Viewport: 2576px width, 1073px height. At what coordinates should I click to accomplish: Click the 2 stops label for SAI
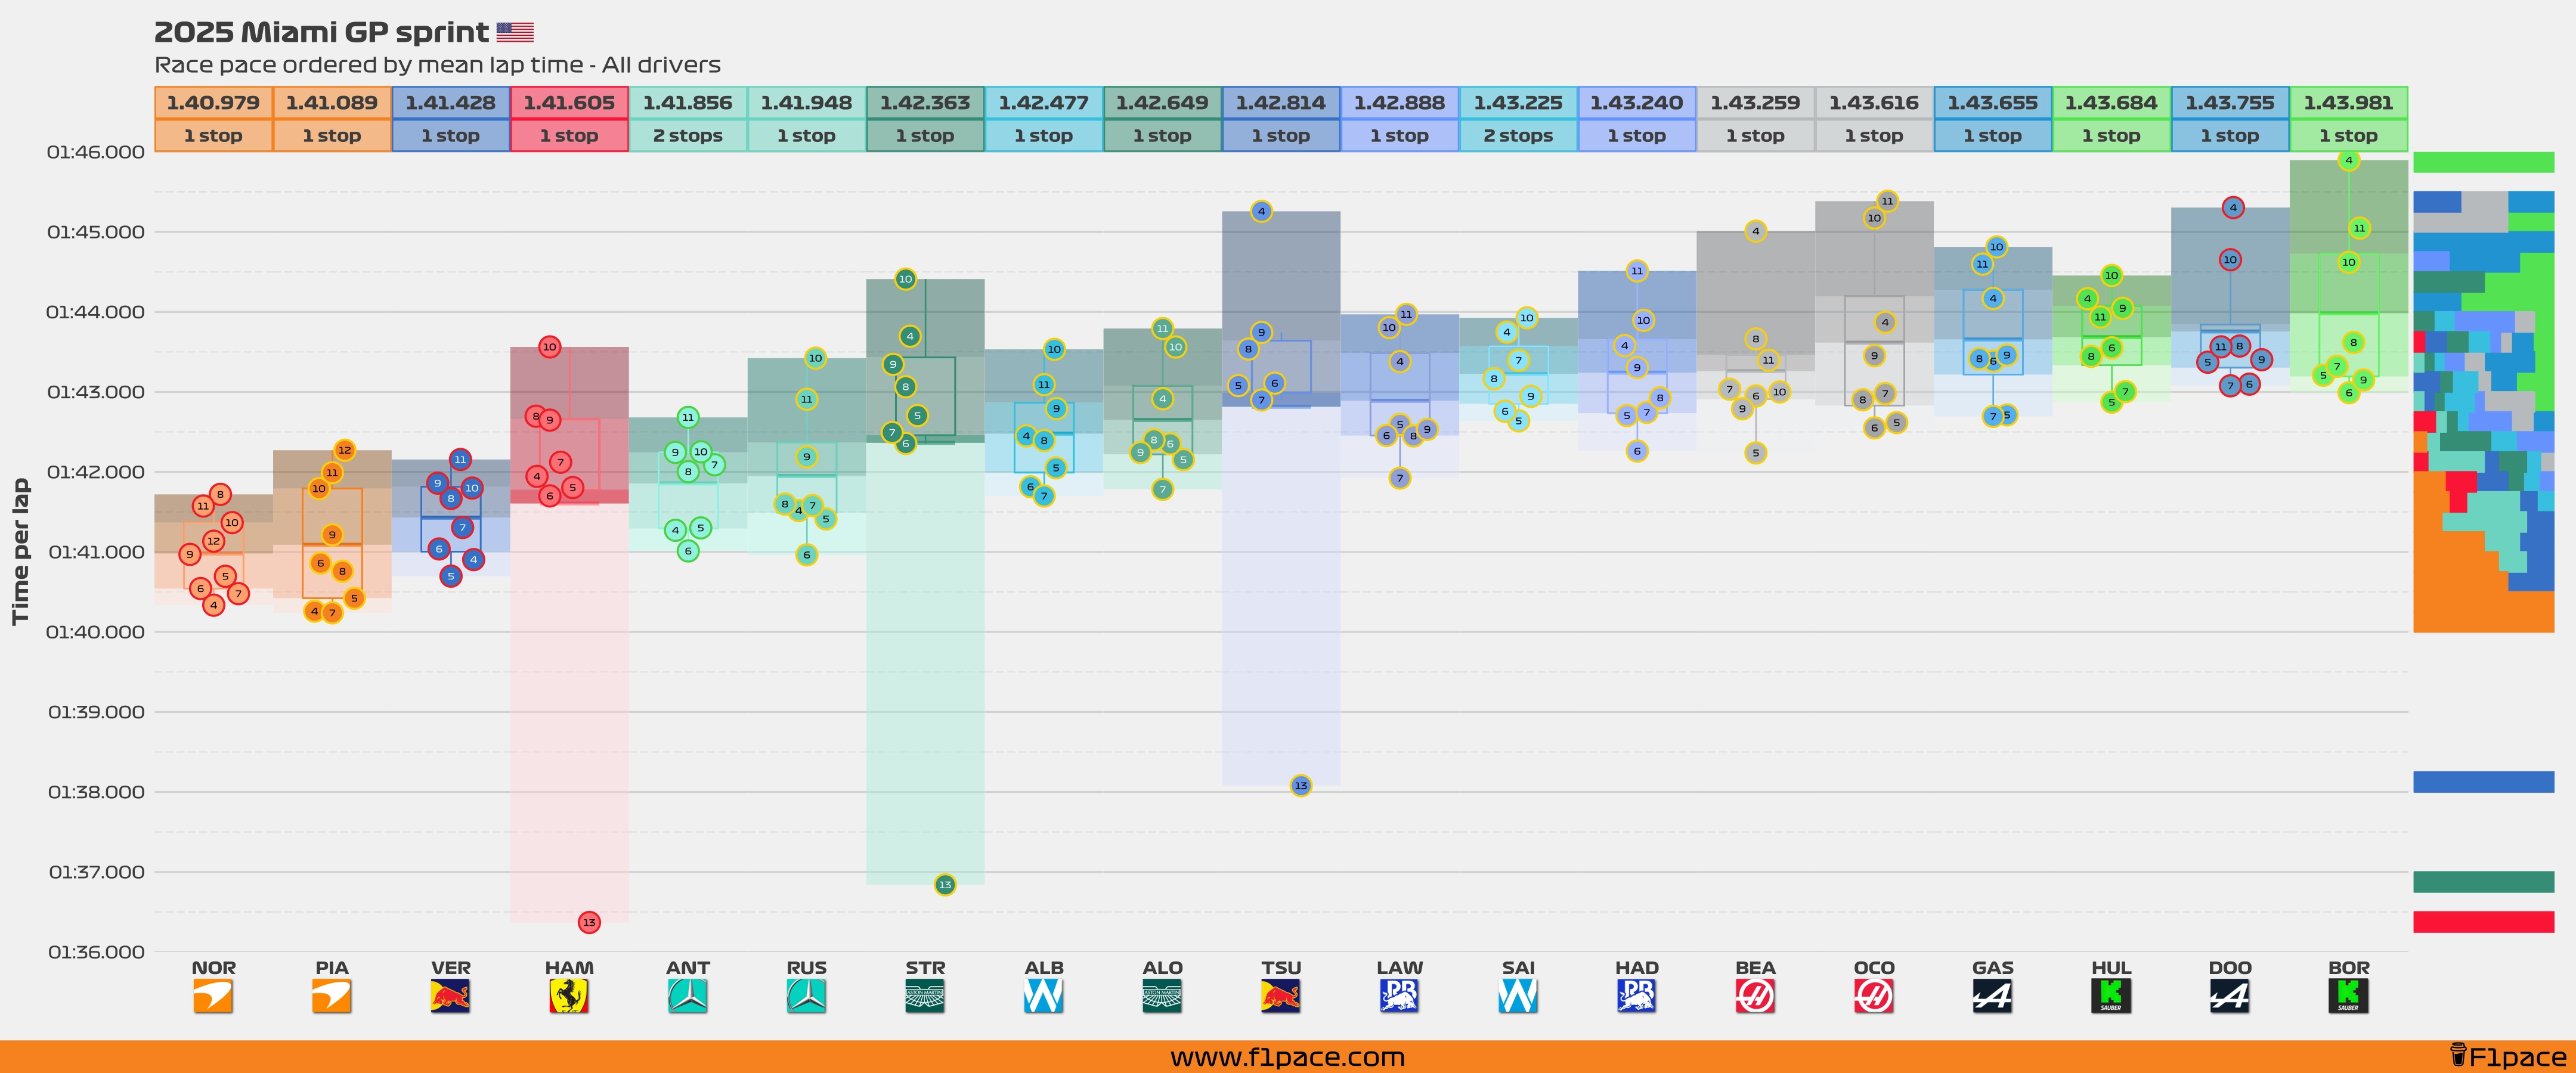[x=1518, y=136]
